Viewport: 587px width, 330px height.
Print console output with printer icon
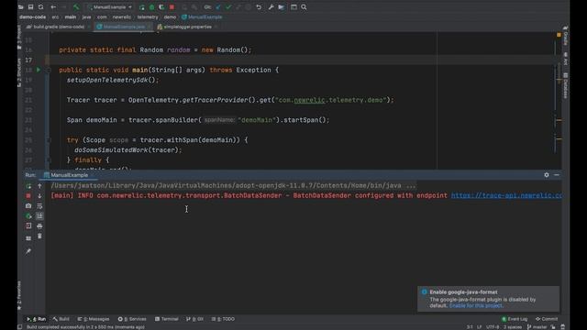39,226
